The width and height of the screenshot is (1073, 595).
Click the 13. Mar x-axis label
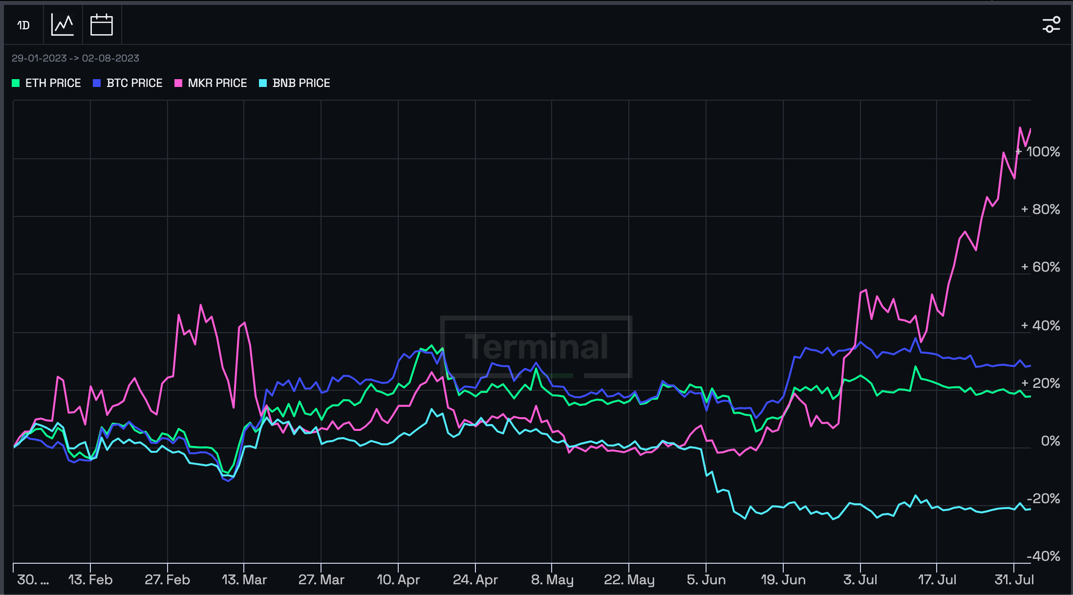[x=244, y=580]
